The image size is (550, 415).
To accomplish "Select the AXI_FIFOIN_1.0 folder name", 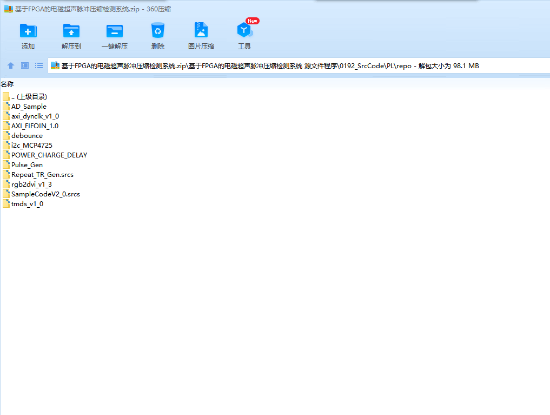I will coord(35,126).
